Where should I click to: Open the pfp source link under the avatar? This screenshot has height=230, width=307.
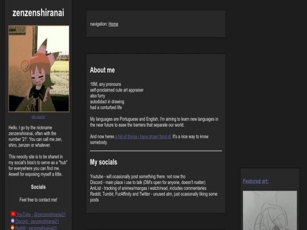coord(39,117)
